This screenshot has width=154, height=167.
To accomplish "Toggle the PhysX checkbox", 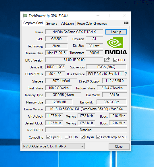I will click(x=82, y=137).
